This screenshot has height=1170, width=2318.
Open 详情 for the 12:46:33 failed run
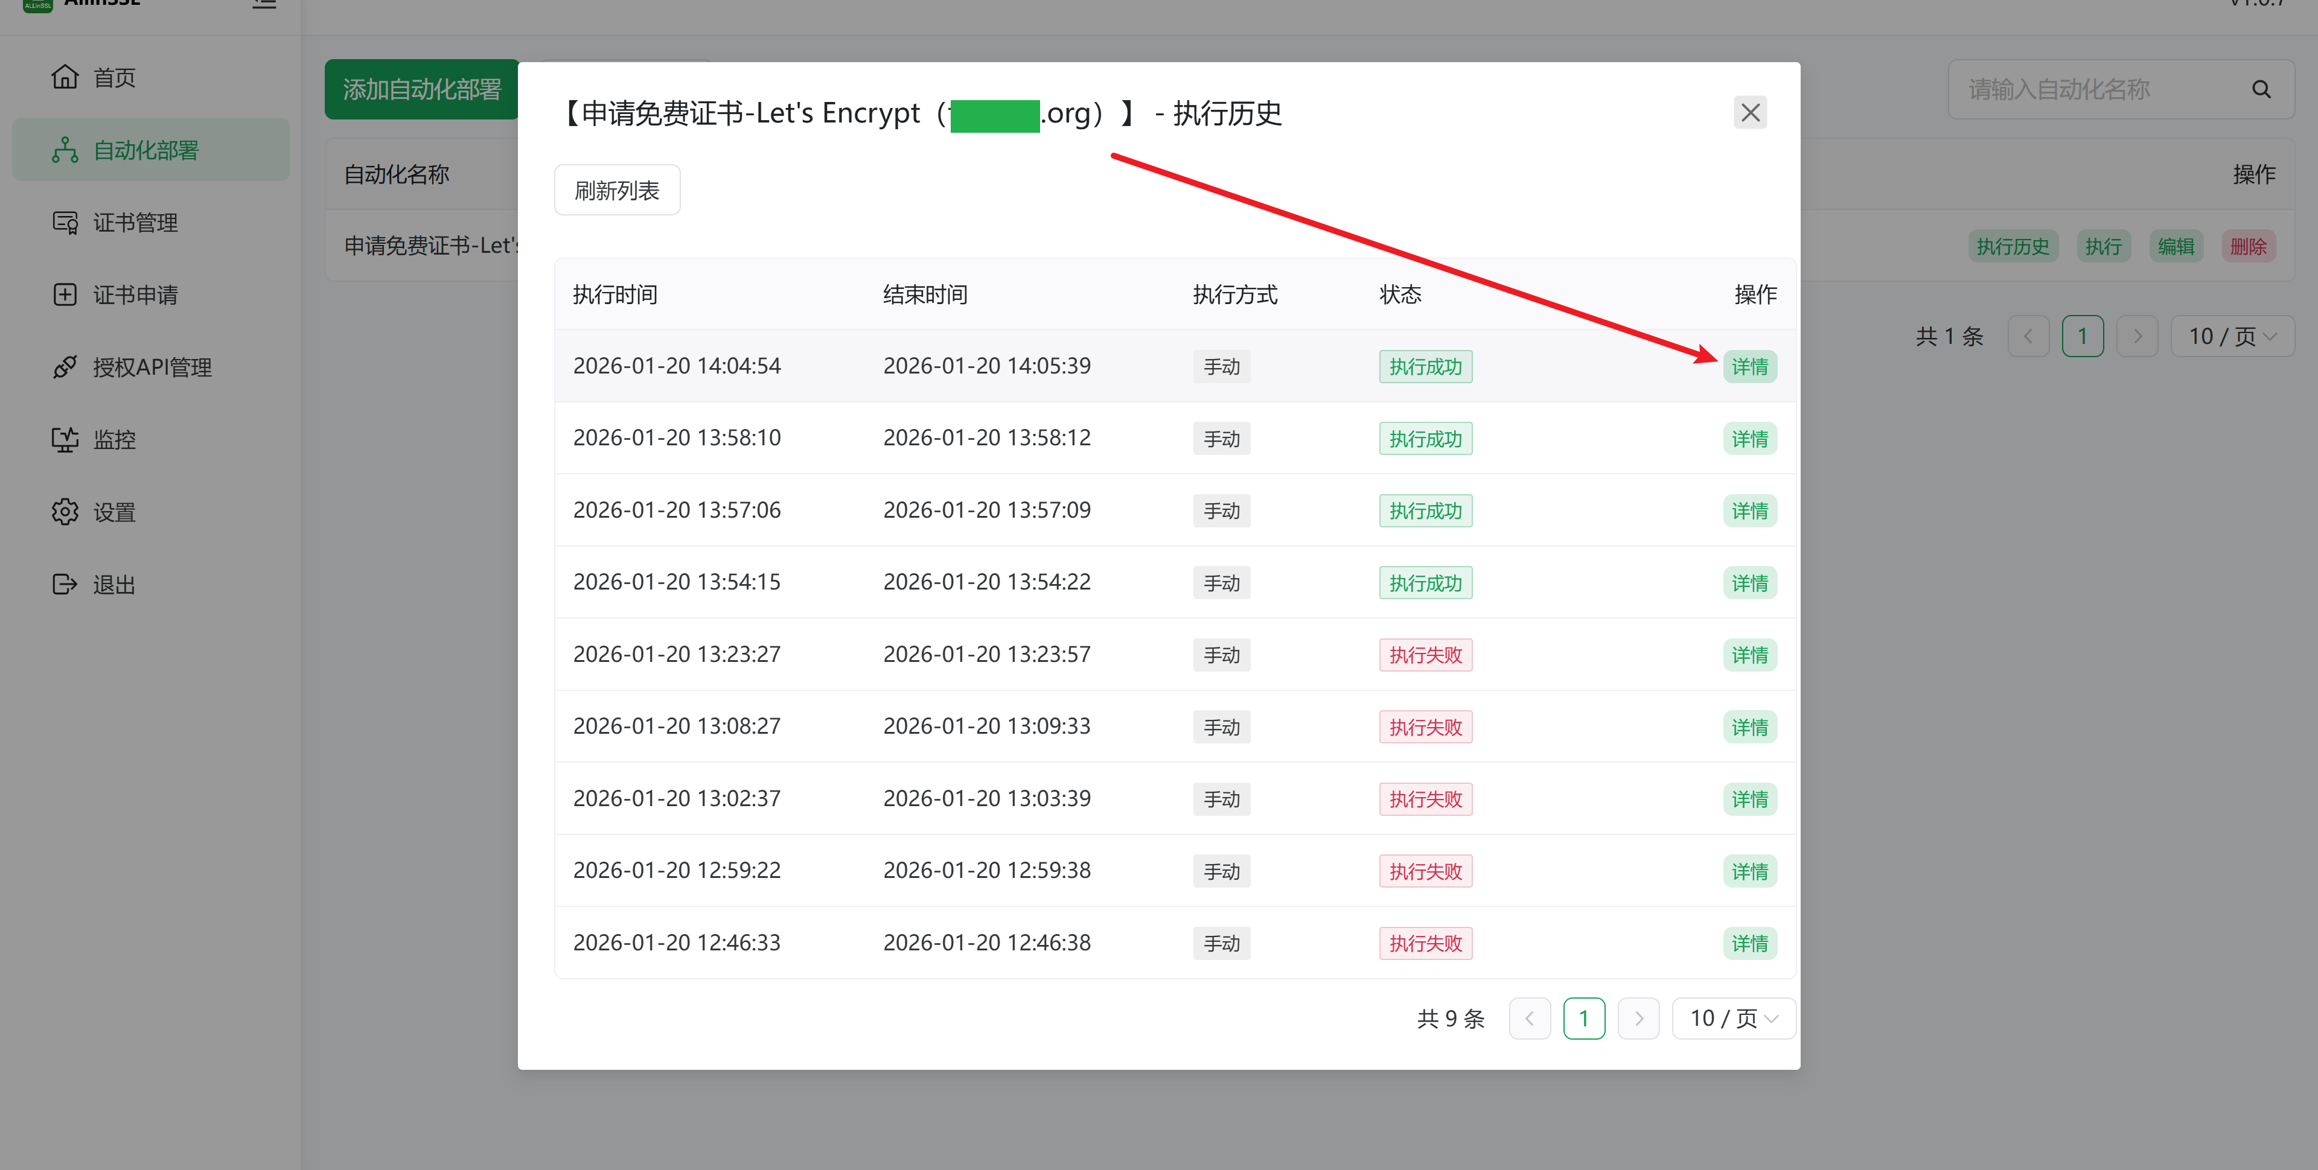click(x=1749, y=943)
